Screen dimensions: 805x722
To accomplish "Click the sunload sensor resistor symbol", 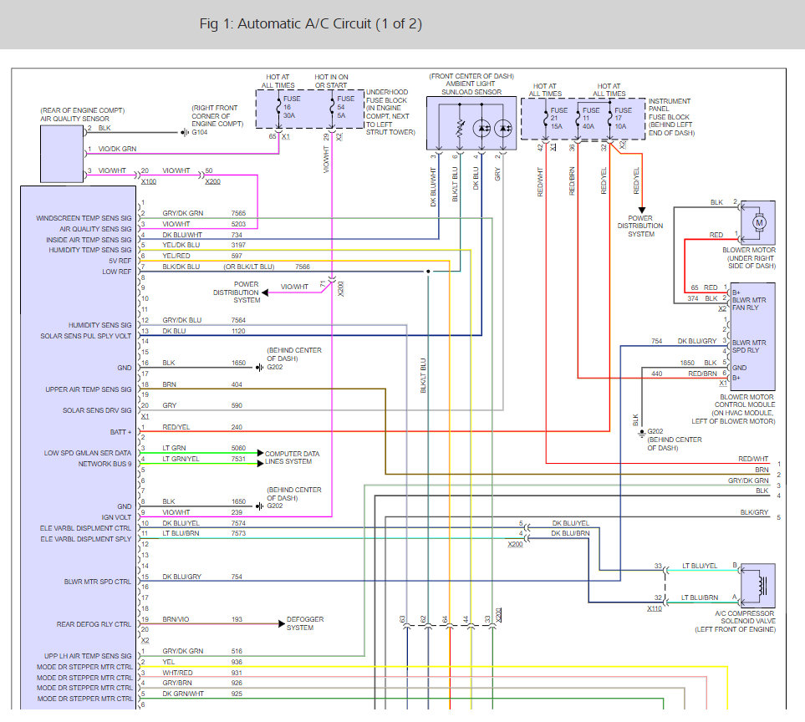I will click(460, 128).
